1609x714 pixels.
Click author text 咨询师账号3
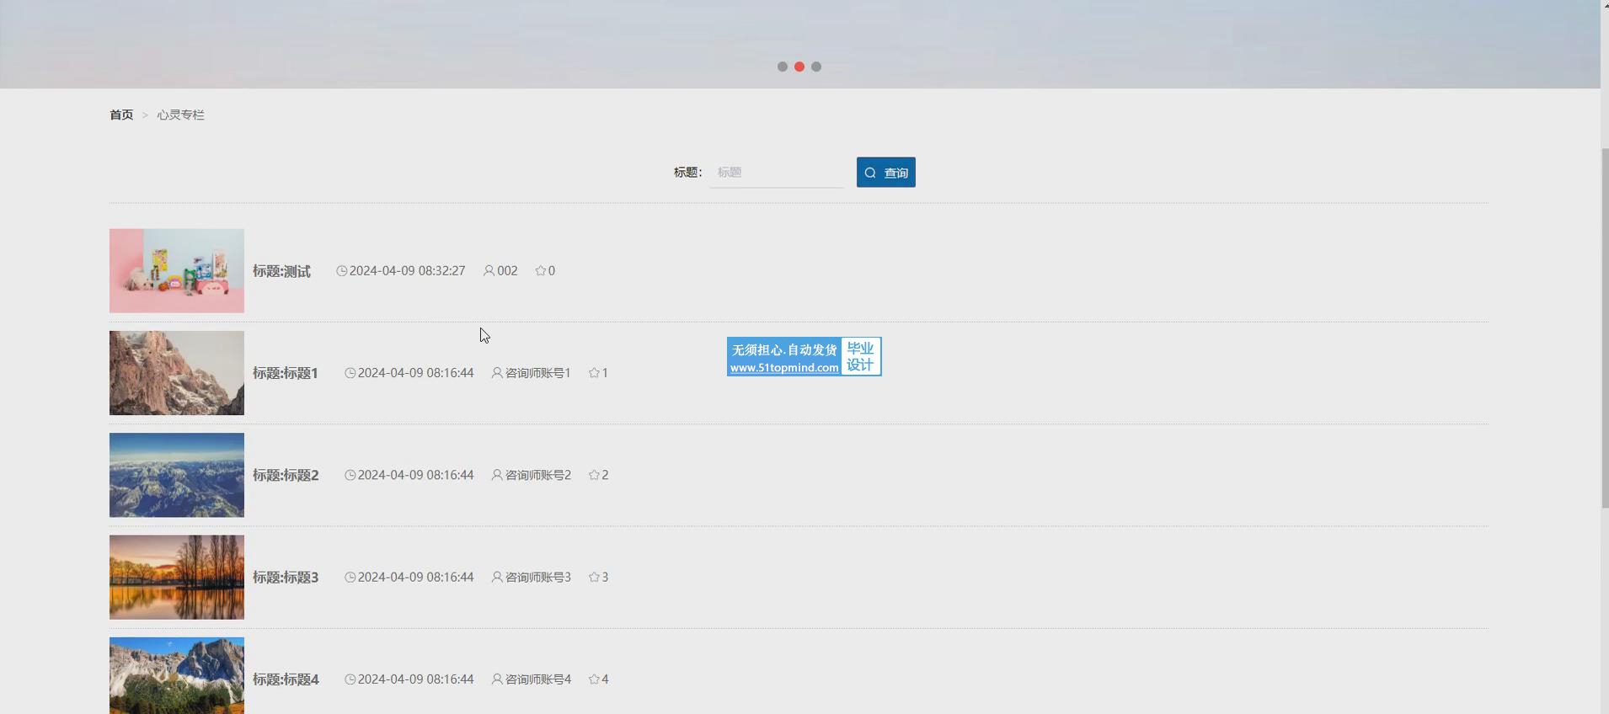[x=538, y=577]
